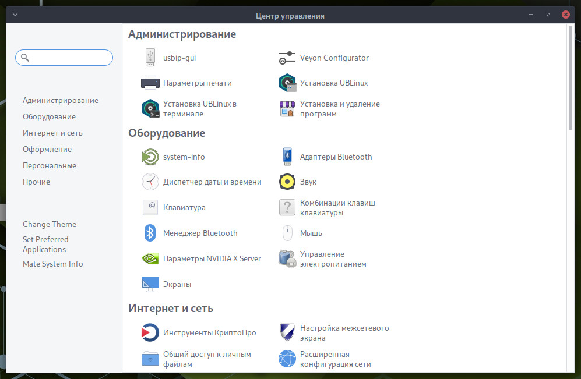Click the Bluetooth manager icon
This screenshot has height=379, width=581.
click(150, 233)
